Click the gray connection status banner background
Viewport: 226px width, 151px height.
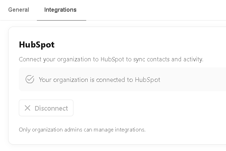point(192,80)
